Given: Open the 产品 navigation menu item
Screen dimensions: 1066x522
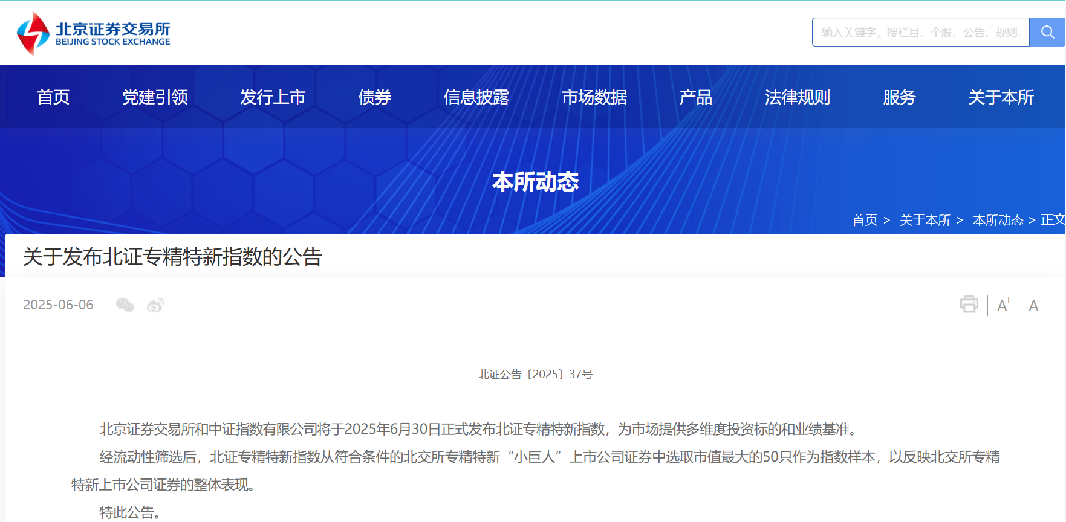Looking at the screenshot, I should coord(695,97).
